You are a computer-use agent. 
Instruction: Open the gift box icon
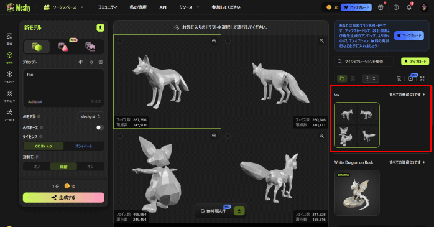pos(381,7)
